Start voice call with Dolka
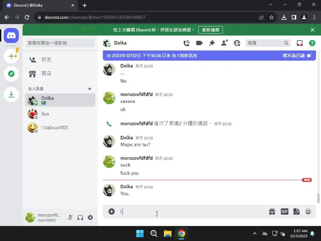Viewport: 321px width, 241px height. [187, 43]
